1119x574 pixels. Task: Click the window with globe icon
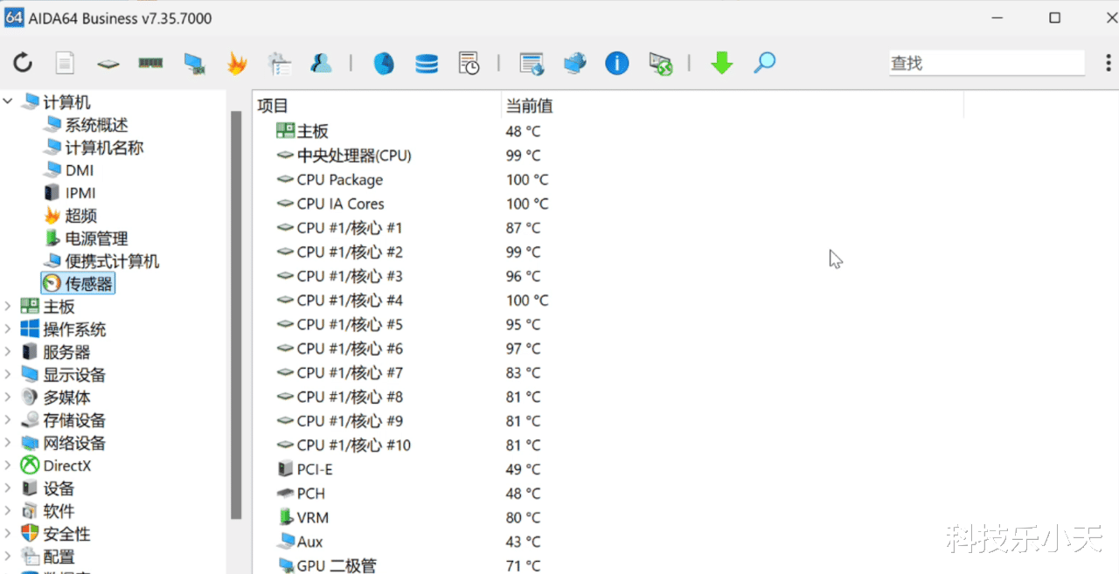532,63
